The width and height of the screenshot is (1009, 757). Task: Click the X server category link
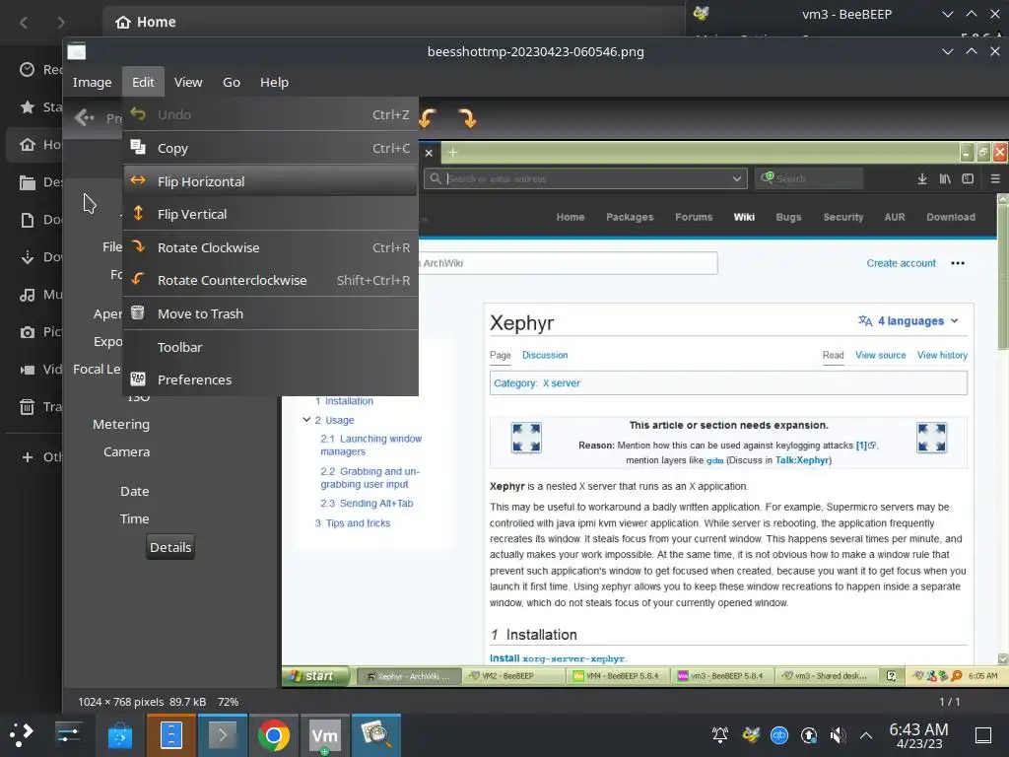click(x=561, y=383)
